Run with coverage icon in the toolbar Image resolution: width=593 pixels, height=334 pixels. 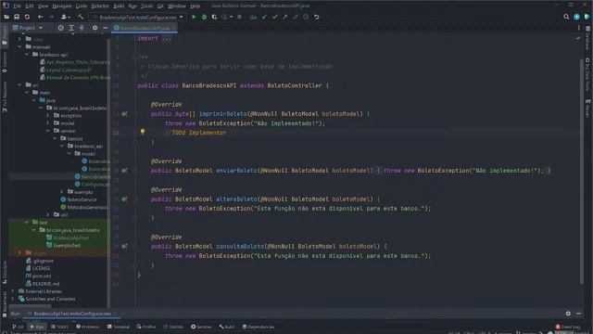pos(214,17)
